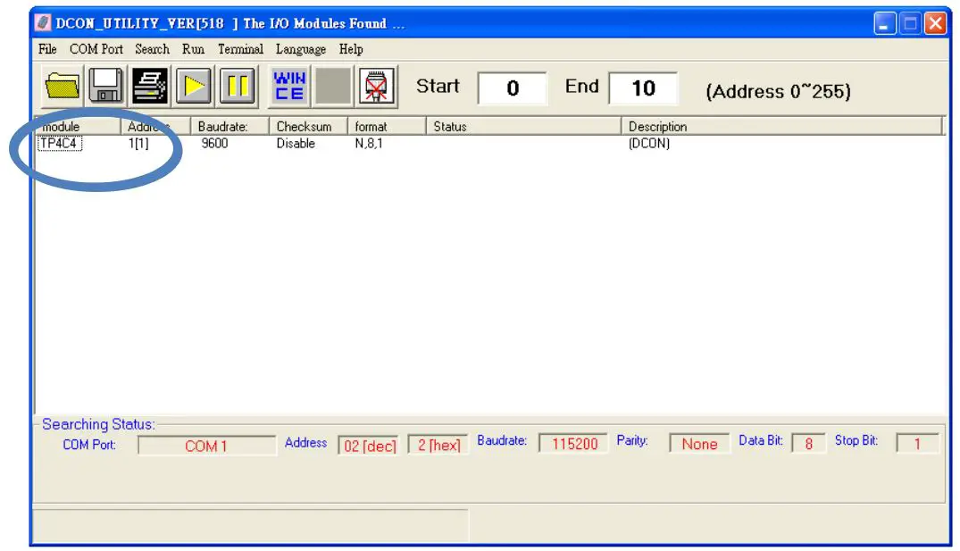960x551 pixels.
Task: Print the search results via printer icon
Action: 150,86
